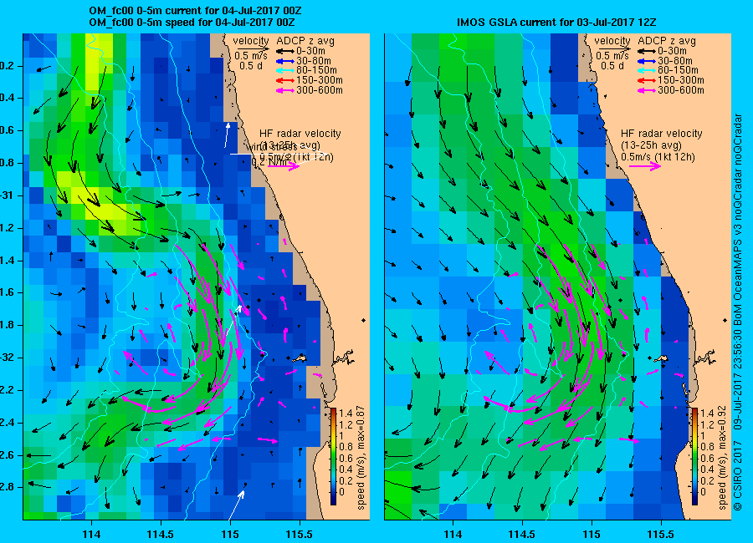753x543 pixels.
Task: Click longitude label 115.5 under right map
Action: click(x=661, y=534)
